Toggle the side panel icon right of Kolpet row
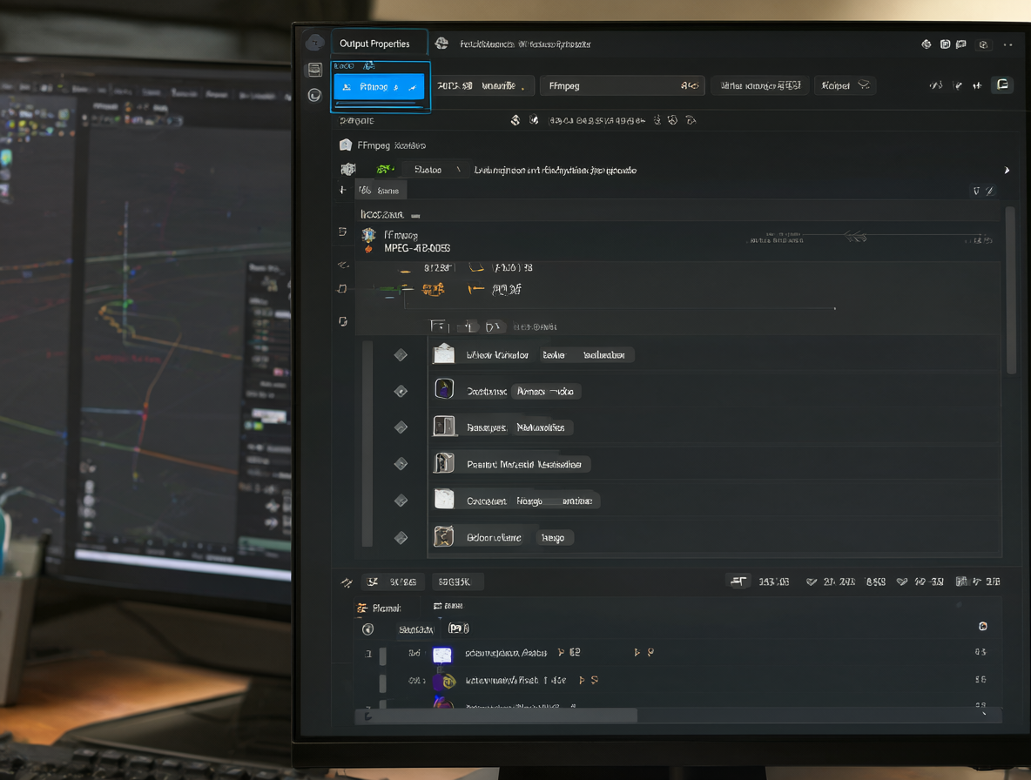This screenshot has width=1031, height=780. tap(1002, 84)
